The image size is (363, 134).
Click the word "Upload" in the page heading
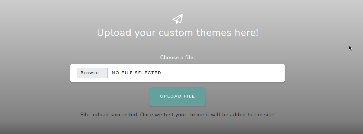tap(114, 33)
